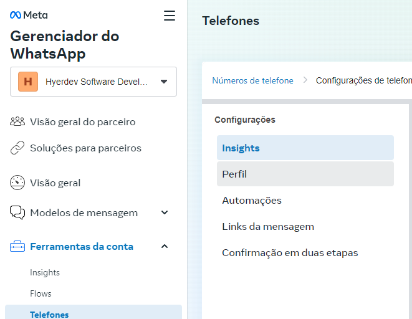The height and width of the screenshot is (319, 412).
Task: Go to the Números de telefone breadcrumb link
Action: (252, 80)
